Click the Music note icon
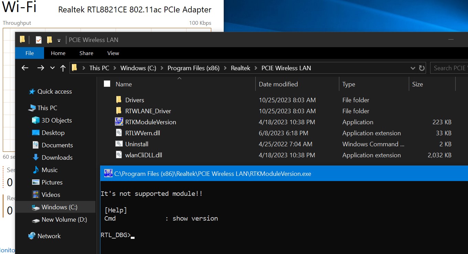The height and width of the screenshot is (254, 468). (36, 170)
